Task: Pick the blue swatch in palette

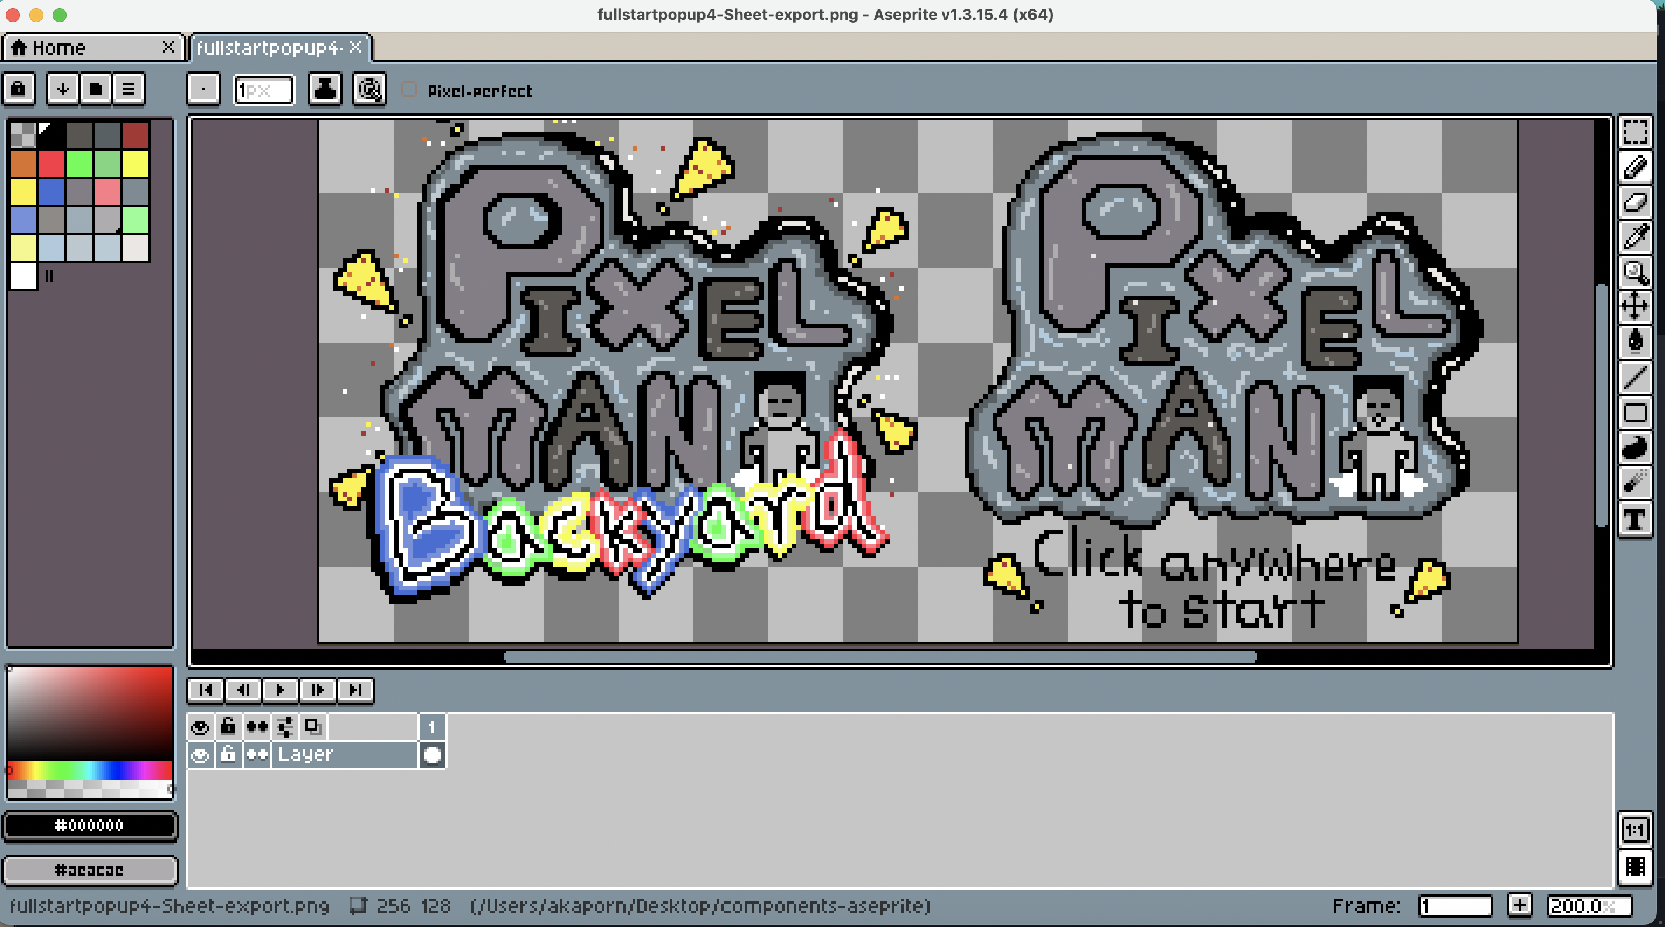Action: pyautogui.click(x=51, y=192)
